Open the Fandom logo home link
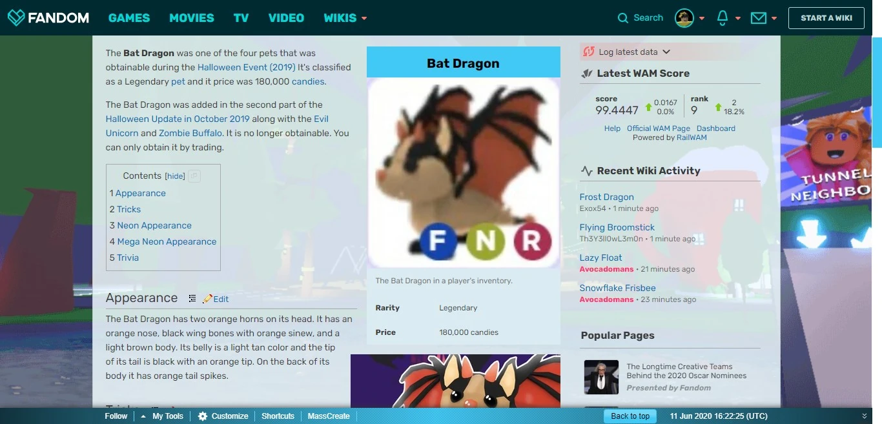This screenshot has width=882, height=424. (48, 17)
